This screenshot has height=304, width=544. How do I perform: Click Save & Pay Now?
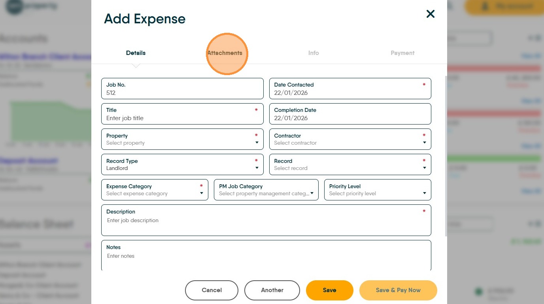tap(398, 290)
